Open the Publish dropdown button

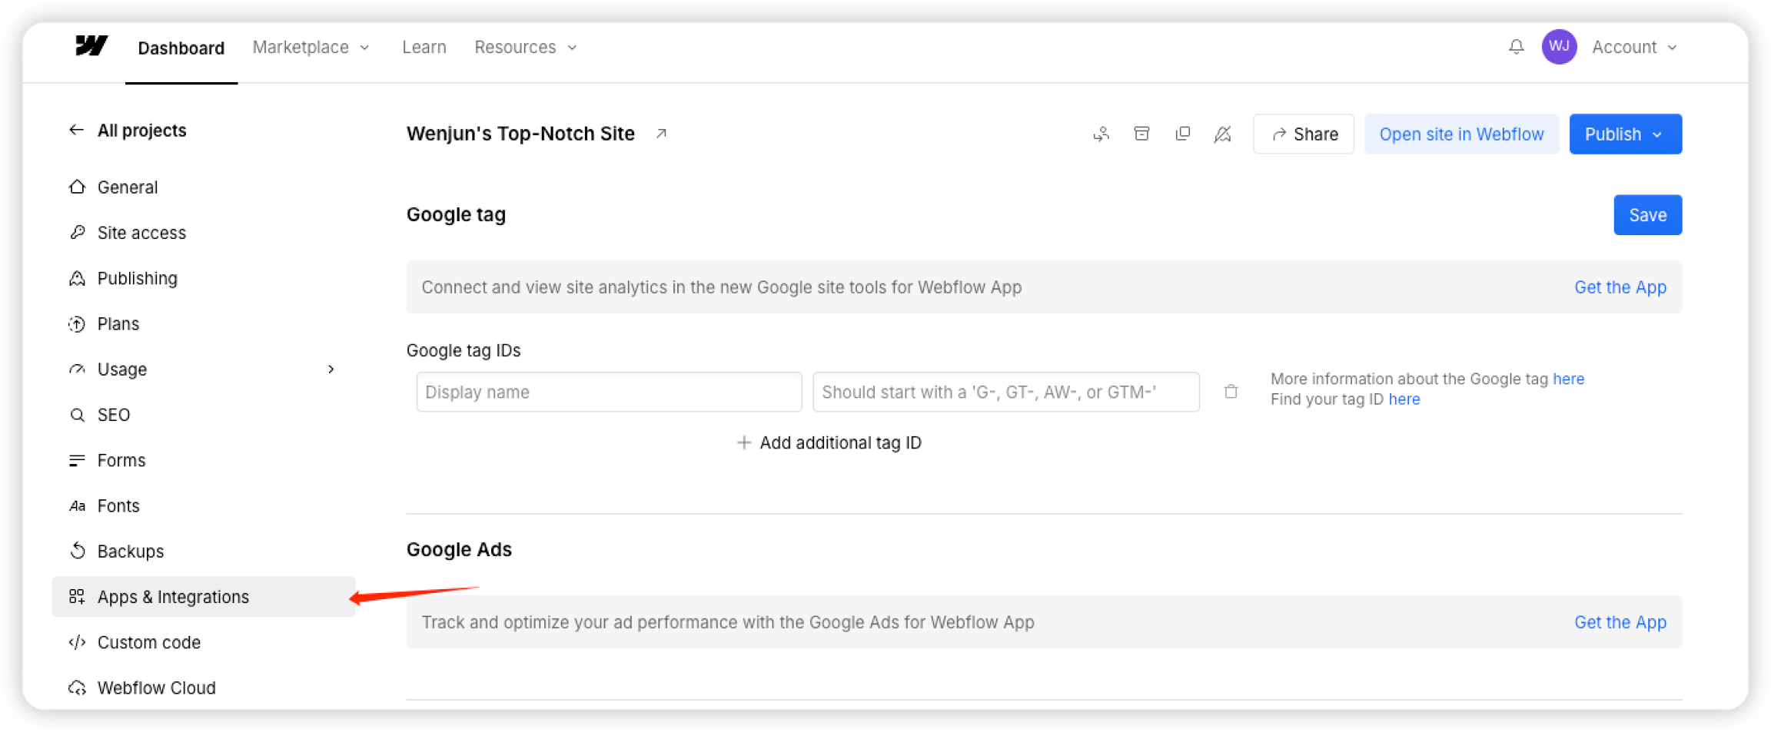click(1625, 134)
